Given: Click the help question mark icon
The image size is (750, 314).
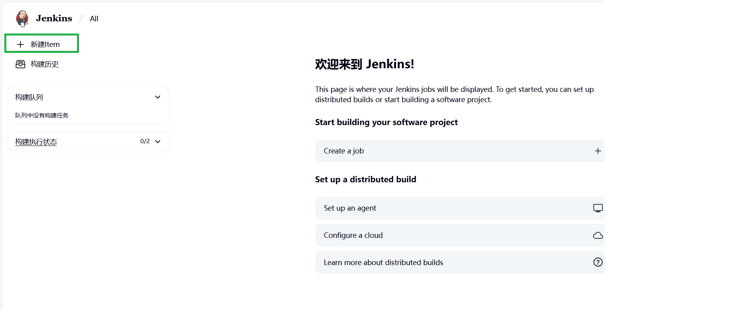Looking at the screenshot, I should (x=598, y=262).
